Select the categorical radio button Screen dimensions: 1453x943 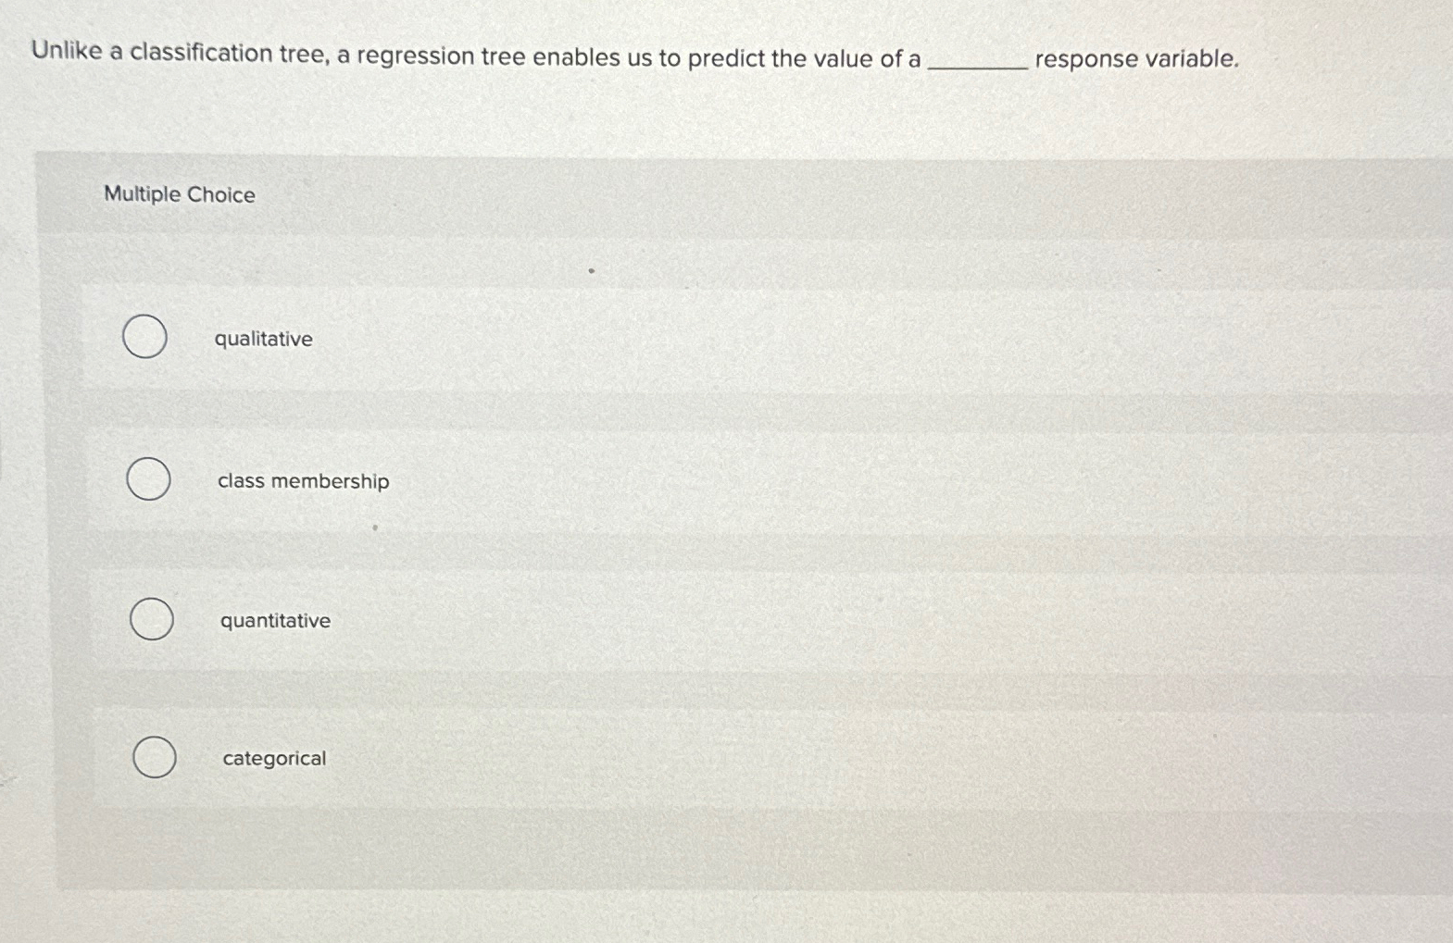pos(155,757)
